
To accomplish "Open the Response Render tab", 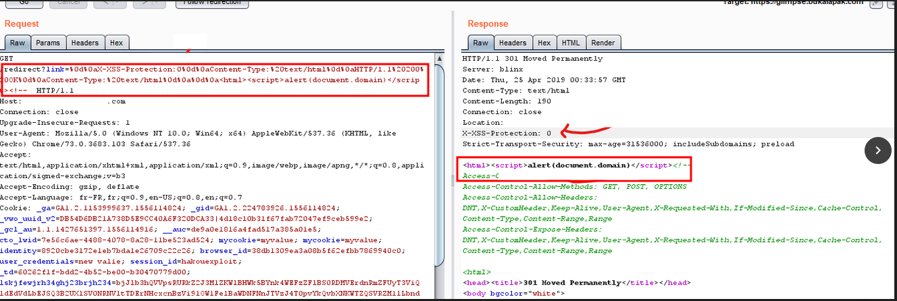I will [x=603, y=43].
